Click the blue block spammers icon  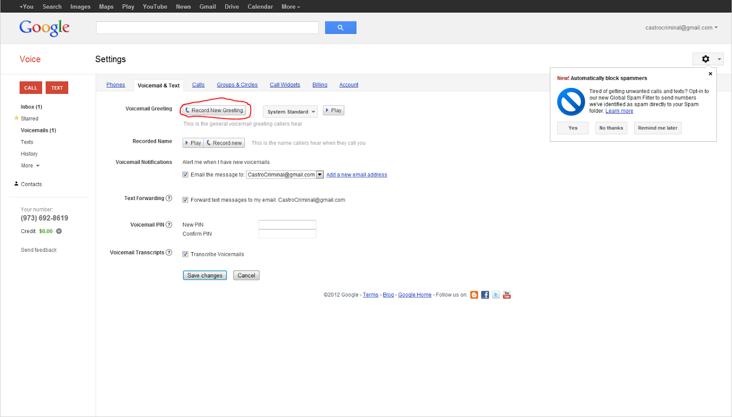[x=571, y=102]
